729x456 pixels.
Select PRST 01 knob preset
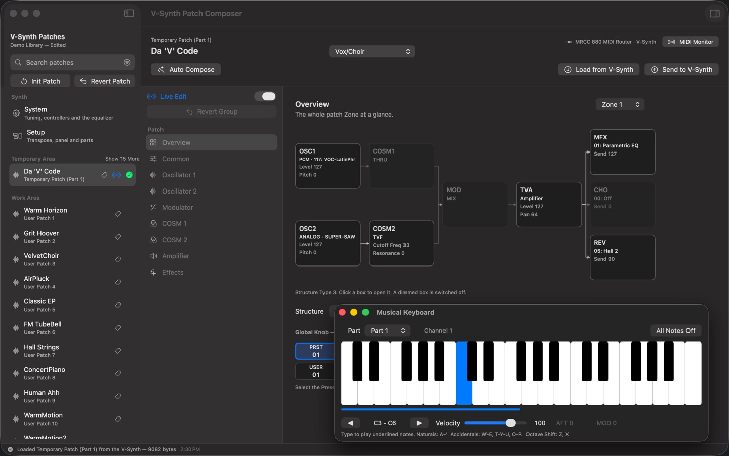(315, 351)
